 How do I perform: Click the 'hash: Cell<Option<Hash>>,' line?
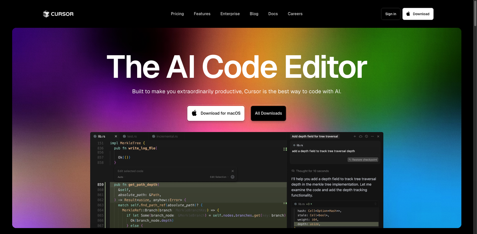pyautogui.click(x=319, y=211)
